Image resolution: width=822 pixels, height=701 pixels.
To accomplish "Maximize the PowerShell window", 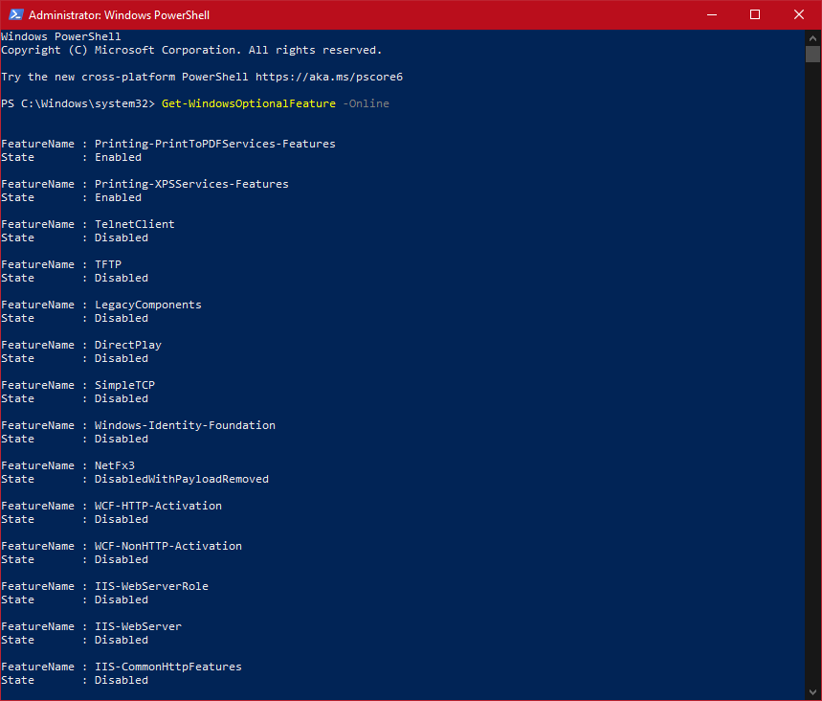I will point(755,14).
